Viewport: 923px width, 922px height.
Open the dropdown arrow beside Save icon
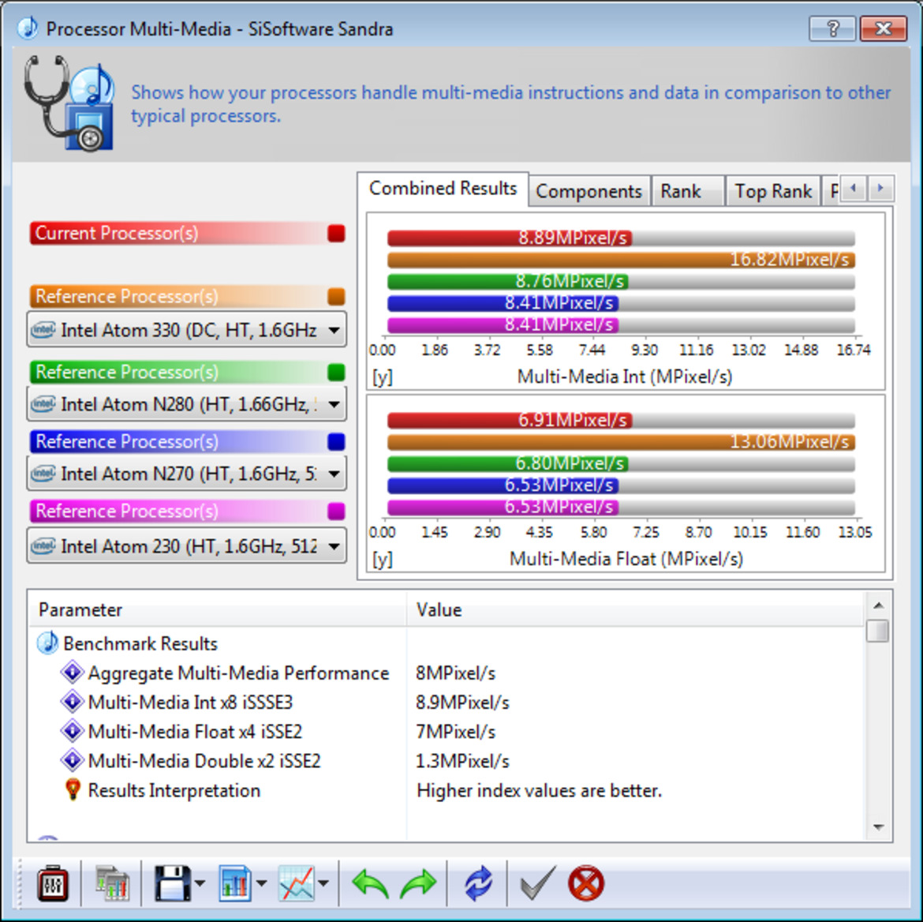(200, 883)
